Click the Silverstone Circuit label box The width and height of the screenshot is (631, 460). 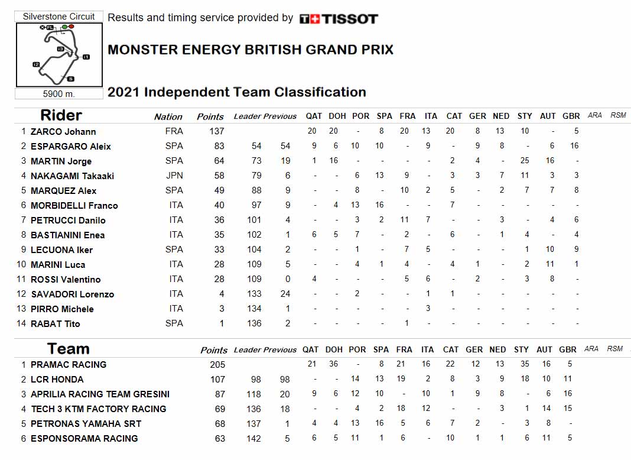tap(58, 17)
